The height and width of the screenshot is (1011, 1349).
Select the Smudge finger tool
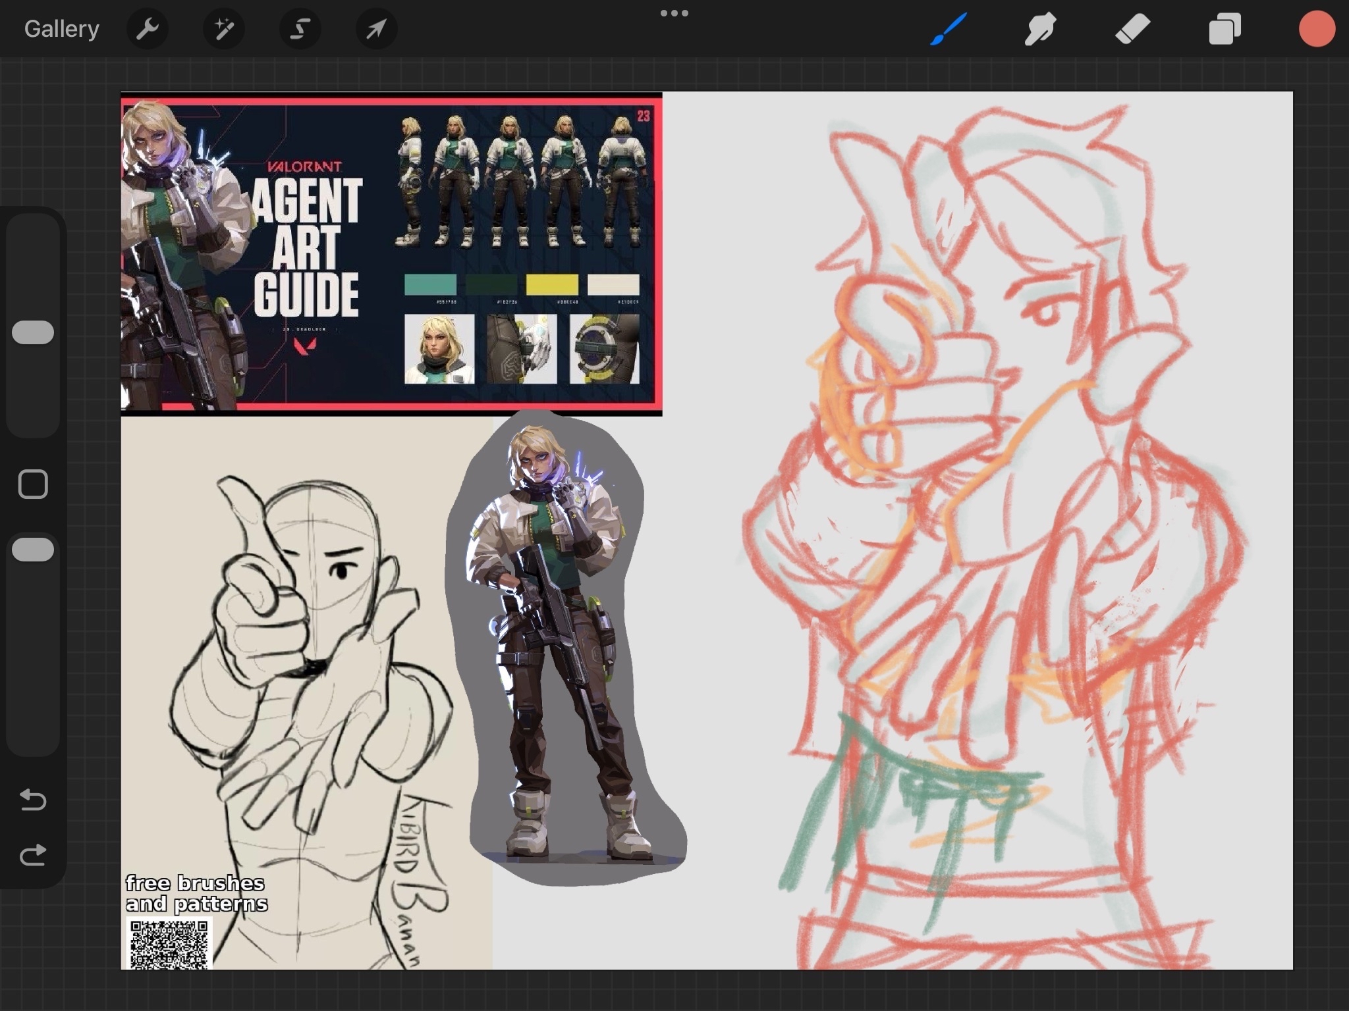coord(1040,29)
